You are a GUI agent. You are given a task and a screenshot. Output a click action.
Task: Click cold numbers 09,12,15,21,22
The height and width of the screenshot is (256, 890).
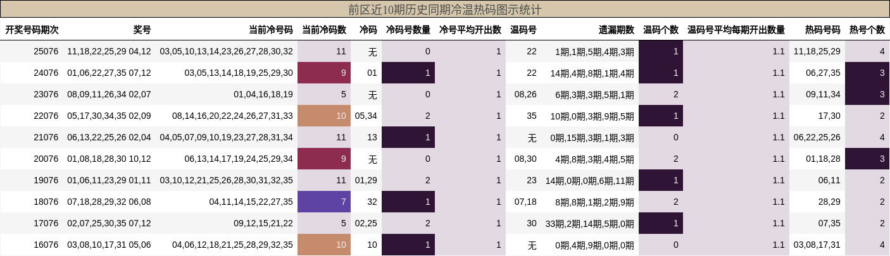pos(263,224)
